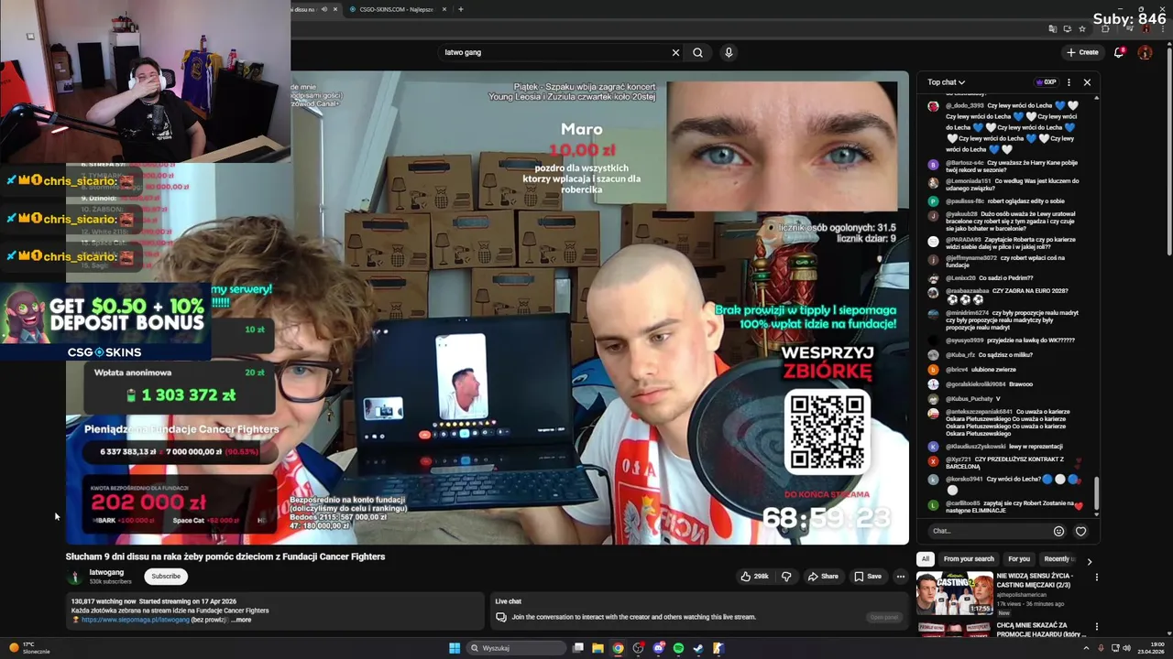1173x659 pixels.
Task: Open File Explorer from the taskbar
Action: pos(597,648)
